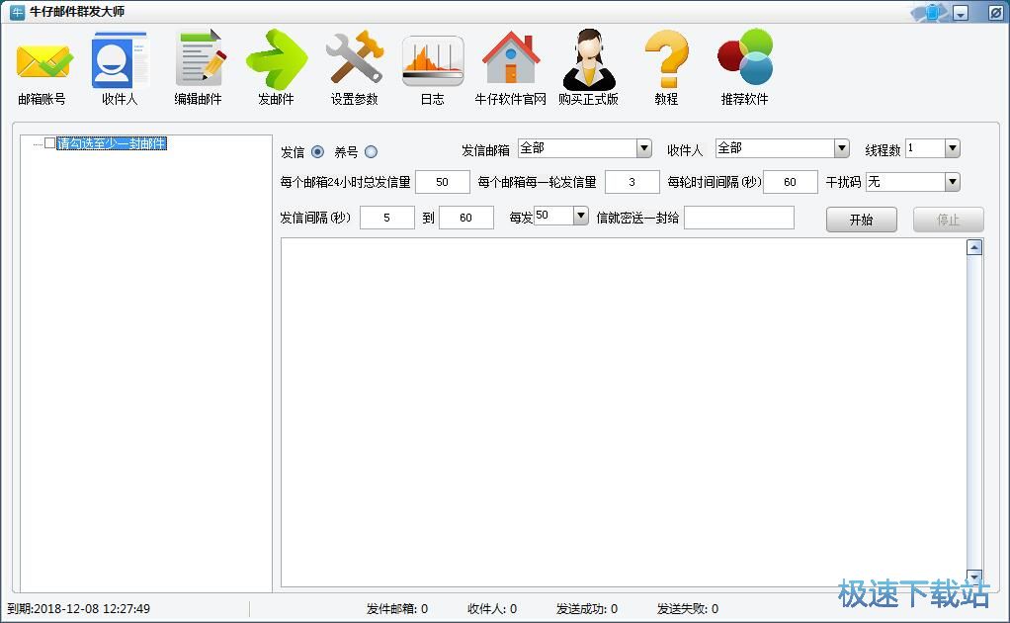
Task: Minimize the window from title bar
Action: point(961,13)
